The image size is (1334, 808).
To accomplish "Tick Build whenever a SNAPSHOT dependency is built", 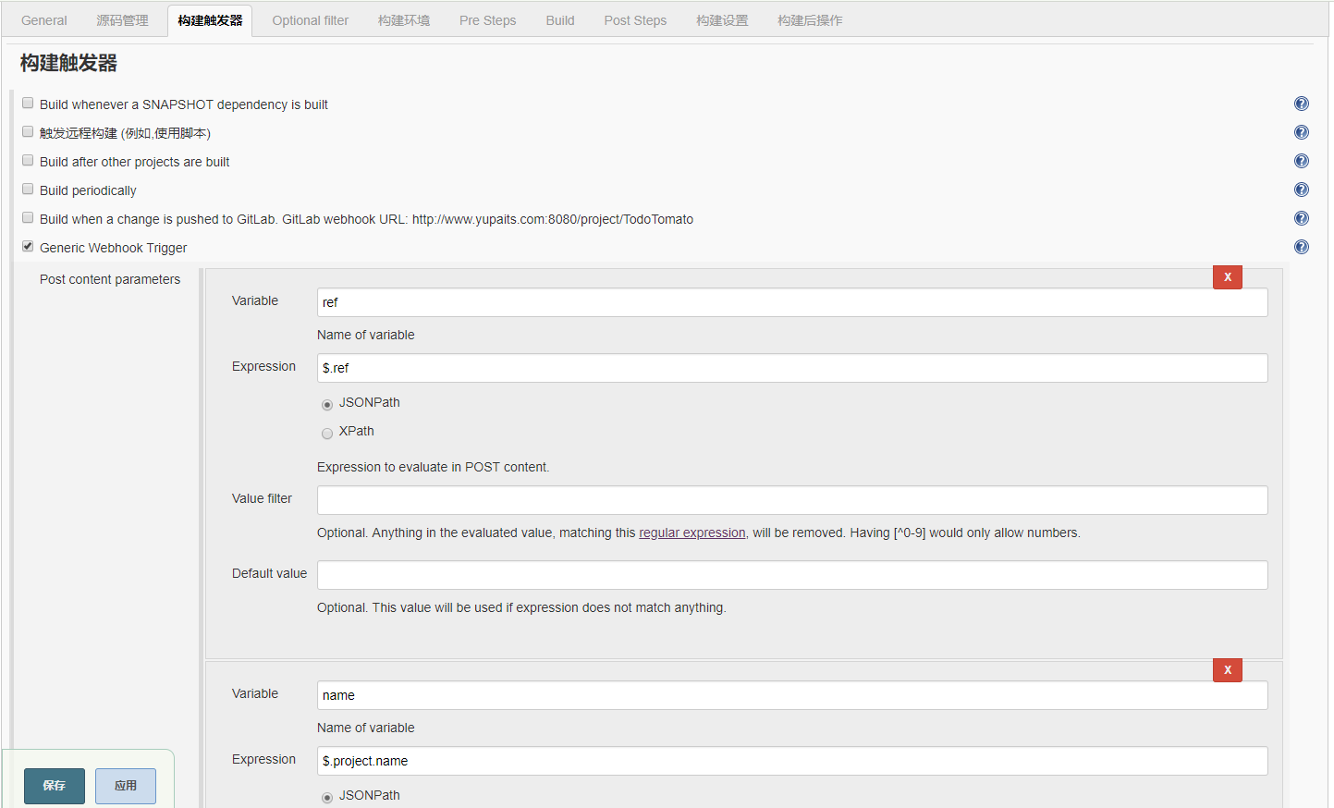I will pos(28,104).
